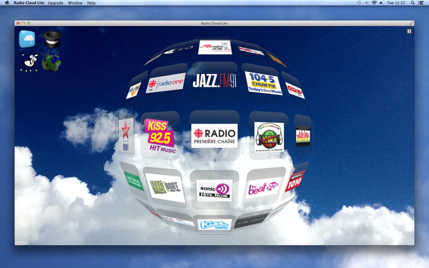
Task: Open the blue cloud music icon
Action: click(x=27, y=39)
